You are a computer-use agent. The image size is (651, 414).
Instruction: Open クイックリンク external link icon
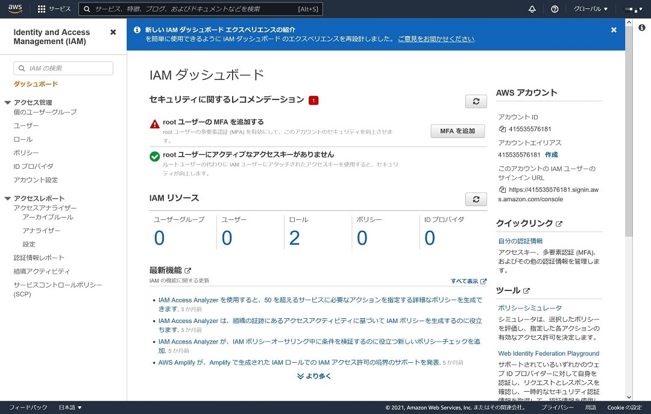pyautogui.click(x=559, y=224)
